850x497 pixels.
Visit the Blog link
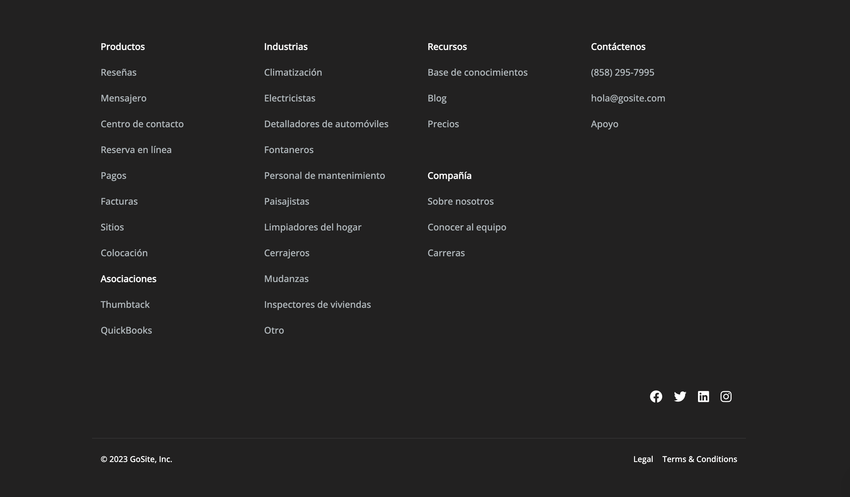pos(437,98)
